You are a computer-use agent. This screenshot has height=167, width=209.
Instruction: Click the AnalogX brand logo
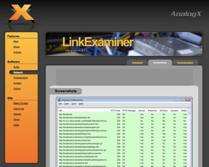click(x=186, y=14)
